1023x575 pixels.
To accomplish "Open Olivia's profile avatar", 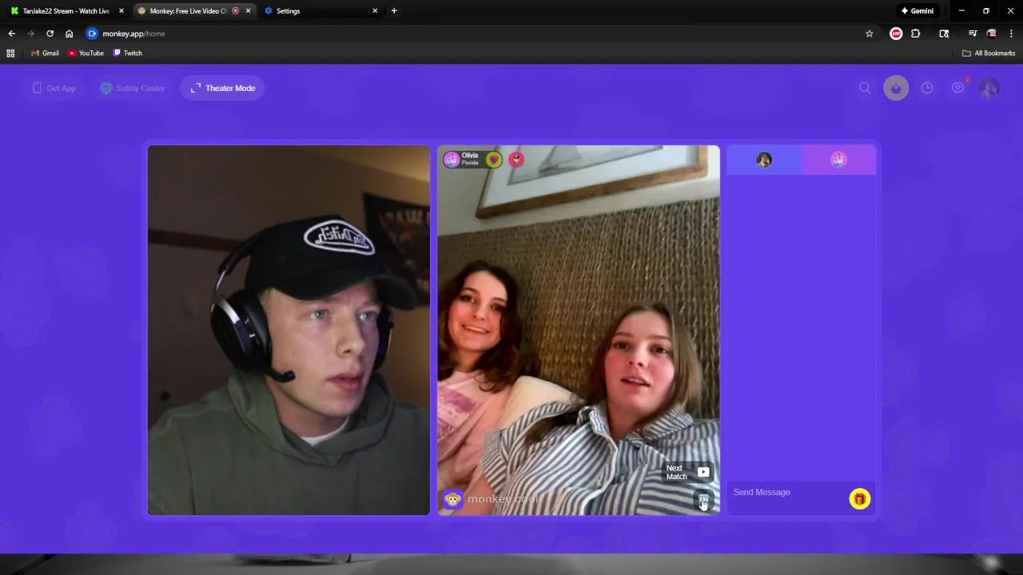I will point(452,160).
